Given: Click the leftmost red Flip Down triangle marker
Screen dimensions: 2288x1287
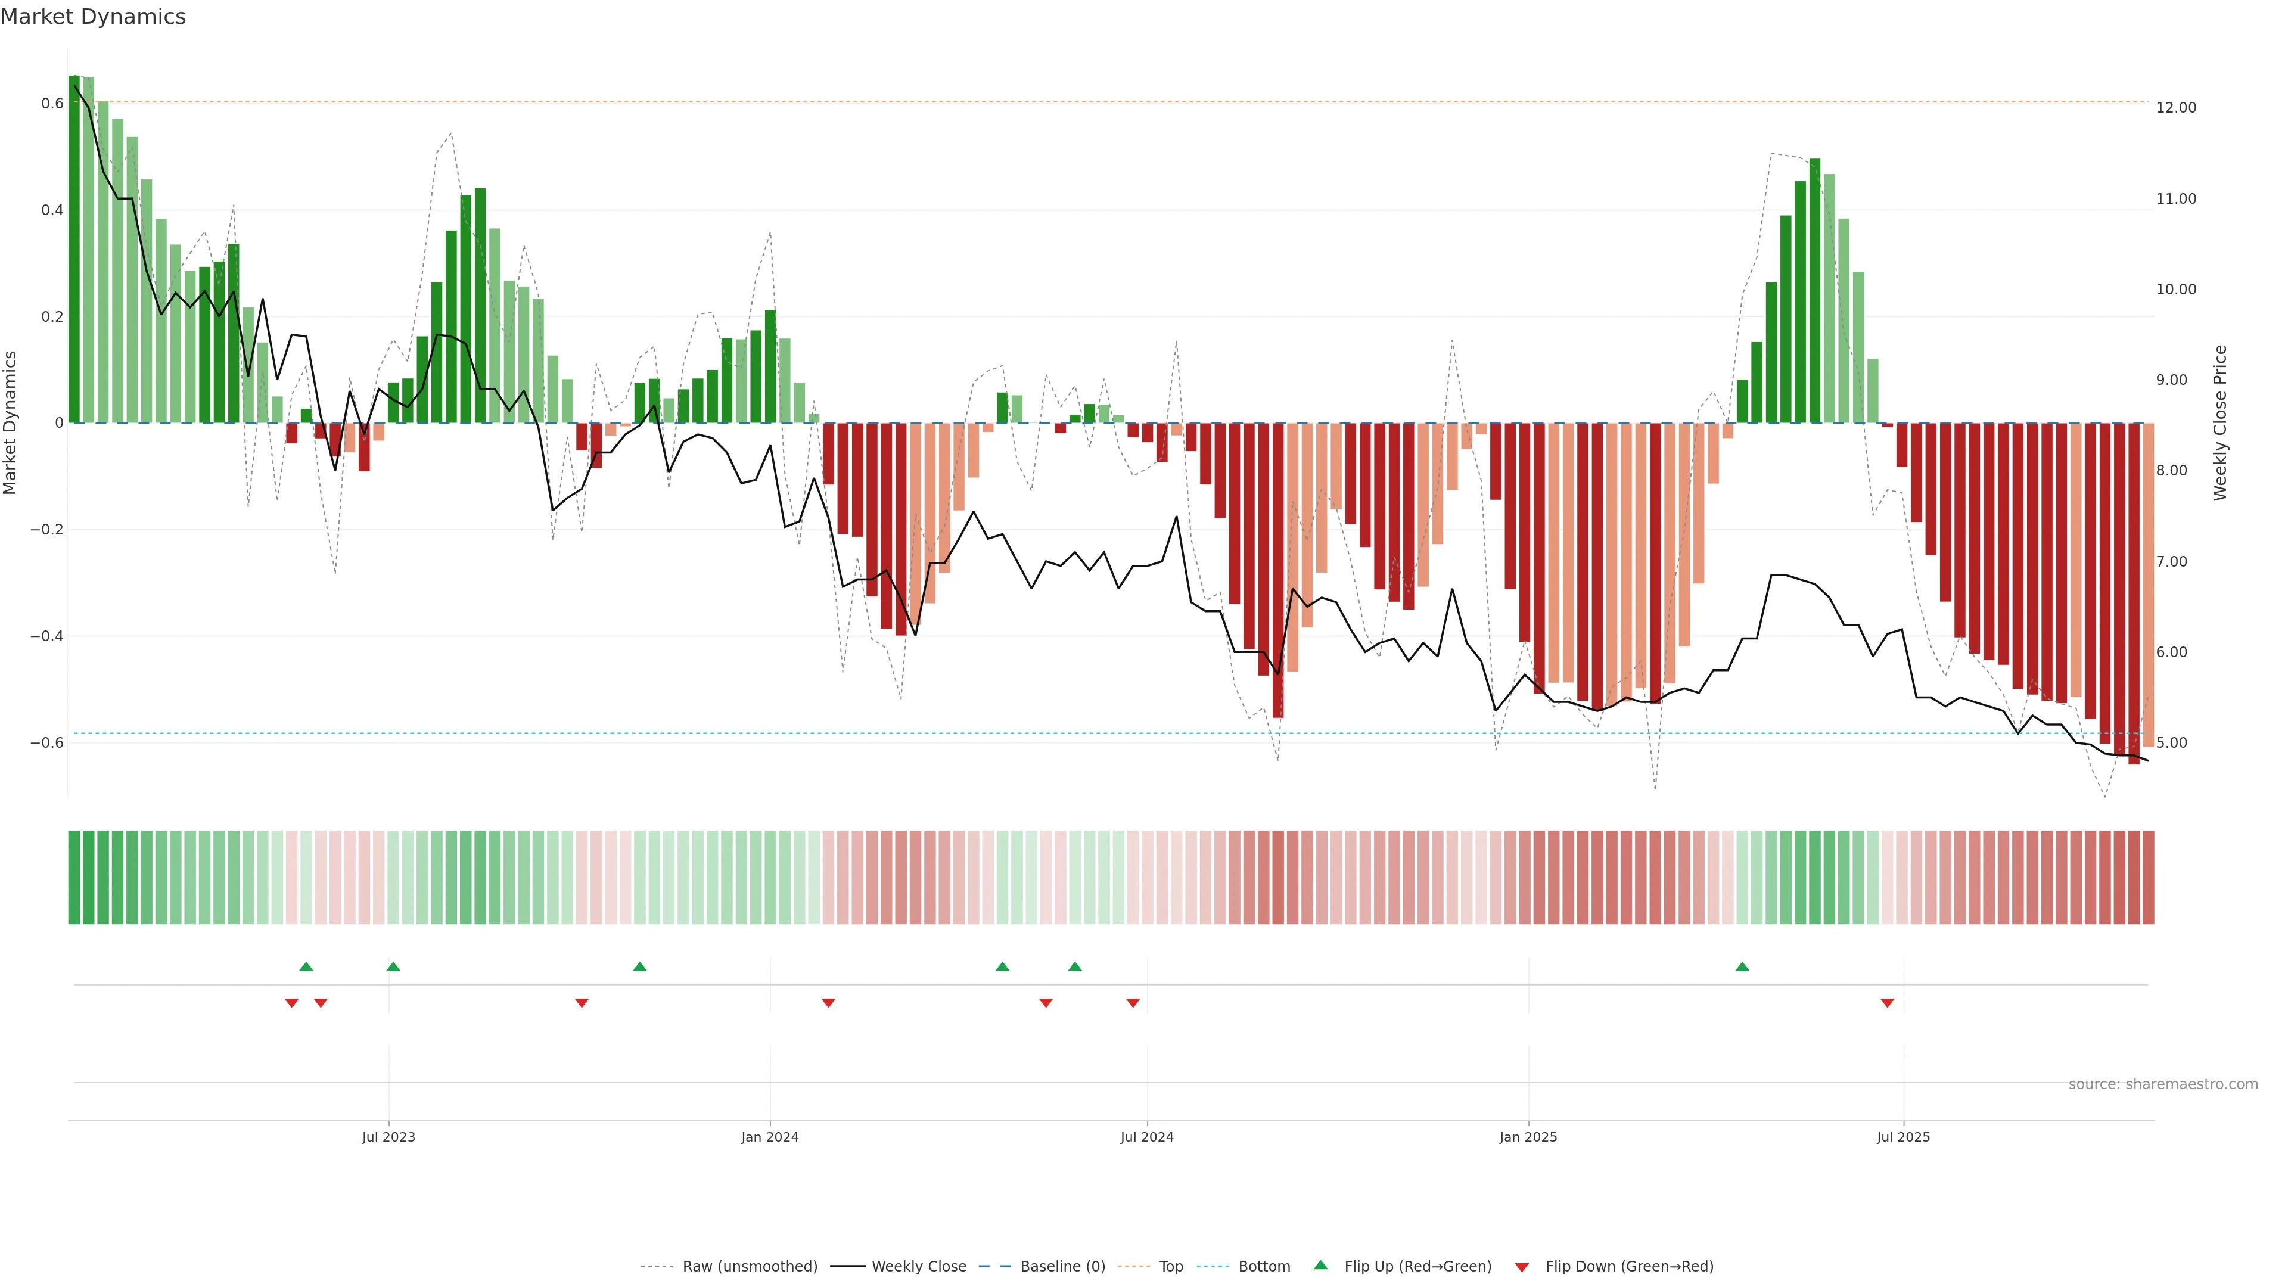Looking at the screenshot, I should 291,1003.
